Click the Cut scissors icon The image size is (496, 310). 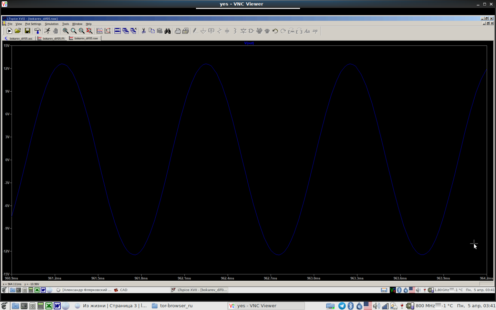(144, 31)
